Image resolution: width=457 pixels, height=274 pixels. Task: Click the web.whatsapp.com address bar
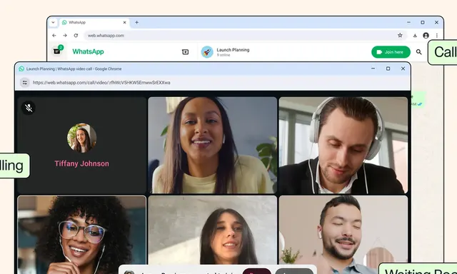[x=245, y=35]
